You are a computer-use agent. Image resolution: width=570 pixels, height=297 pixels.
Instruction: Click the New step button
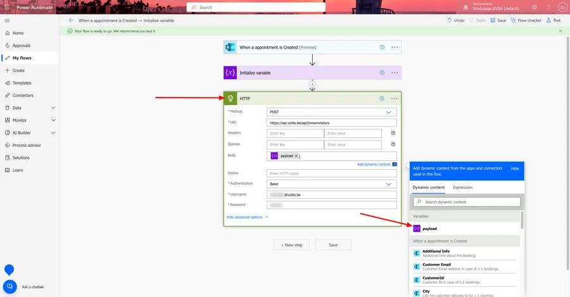[x=291, y=245]
